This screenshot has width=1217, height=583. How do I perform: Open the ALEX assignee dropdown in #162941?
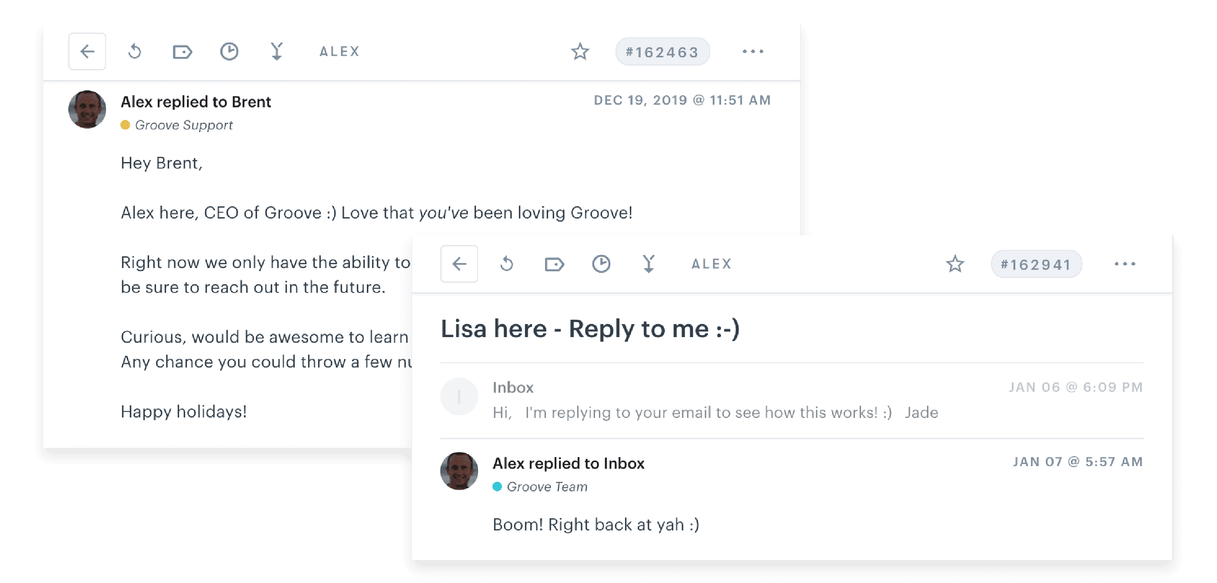tap(711, 265)
